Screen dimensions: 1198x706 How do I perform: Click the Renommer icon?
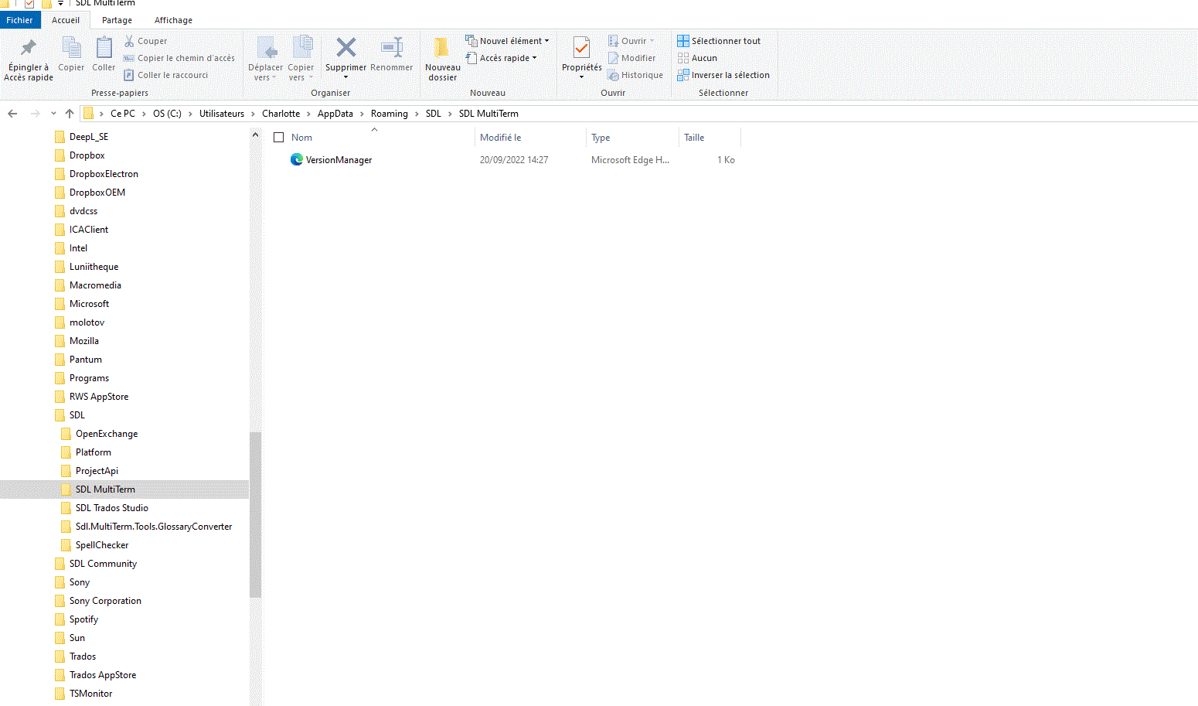[x=391, y=54]
